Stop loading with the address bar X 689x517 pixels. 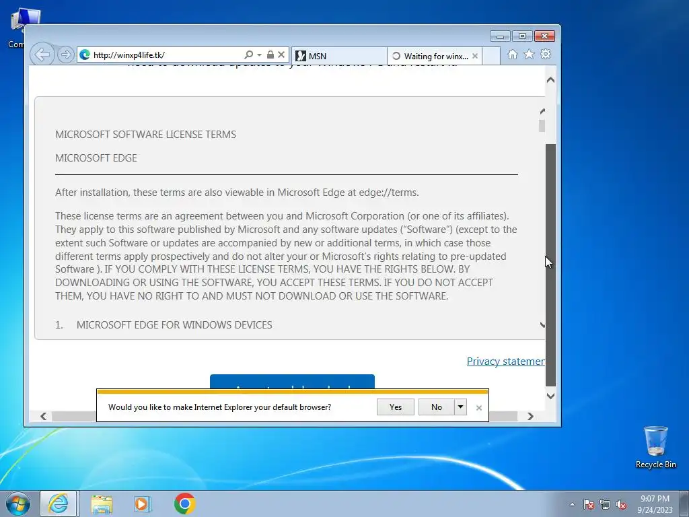[281, 55]
